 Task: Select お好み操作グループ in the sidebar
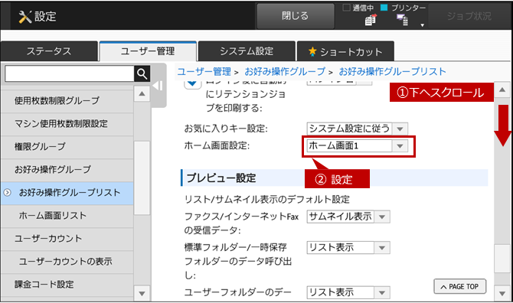[67, 170]
